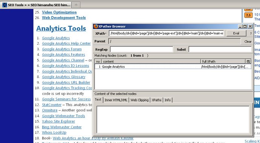Open the Yahoo Site Explorer link
Image resolution: width=260 pixels, height=143 pixels.
[58, 121]
